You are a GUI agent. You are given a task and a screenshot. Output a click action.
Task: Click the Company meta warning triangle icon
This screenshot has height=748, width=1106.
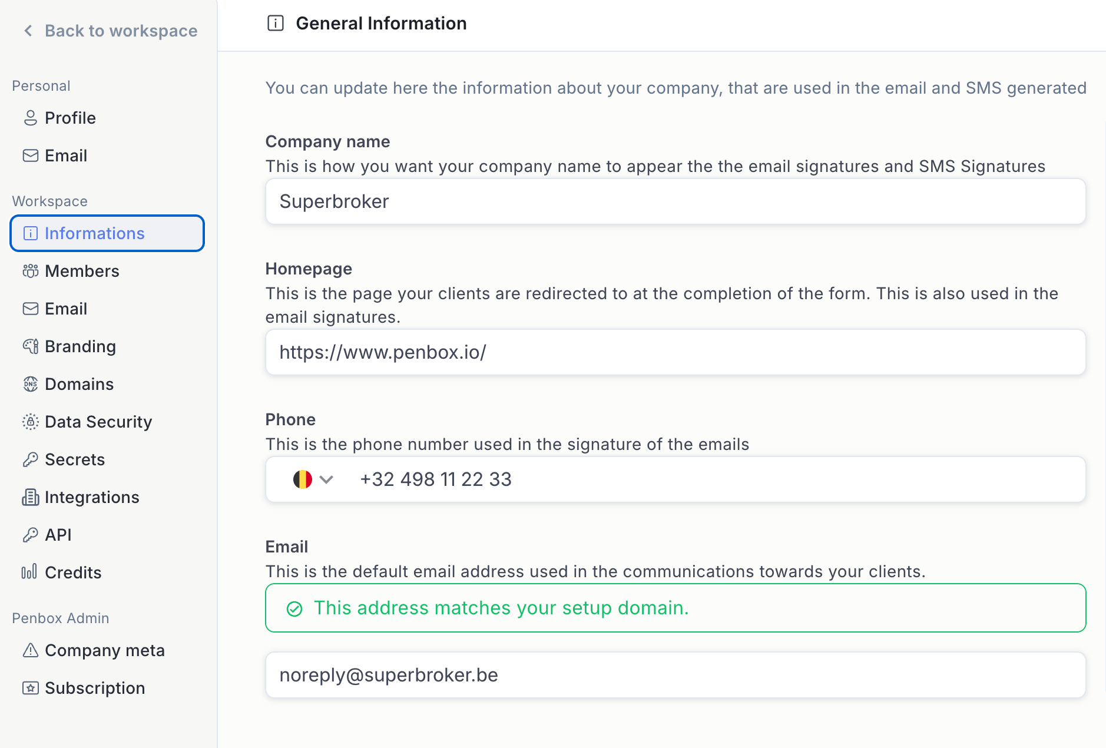pyautogui.click(x=31, y=650)
